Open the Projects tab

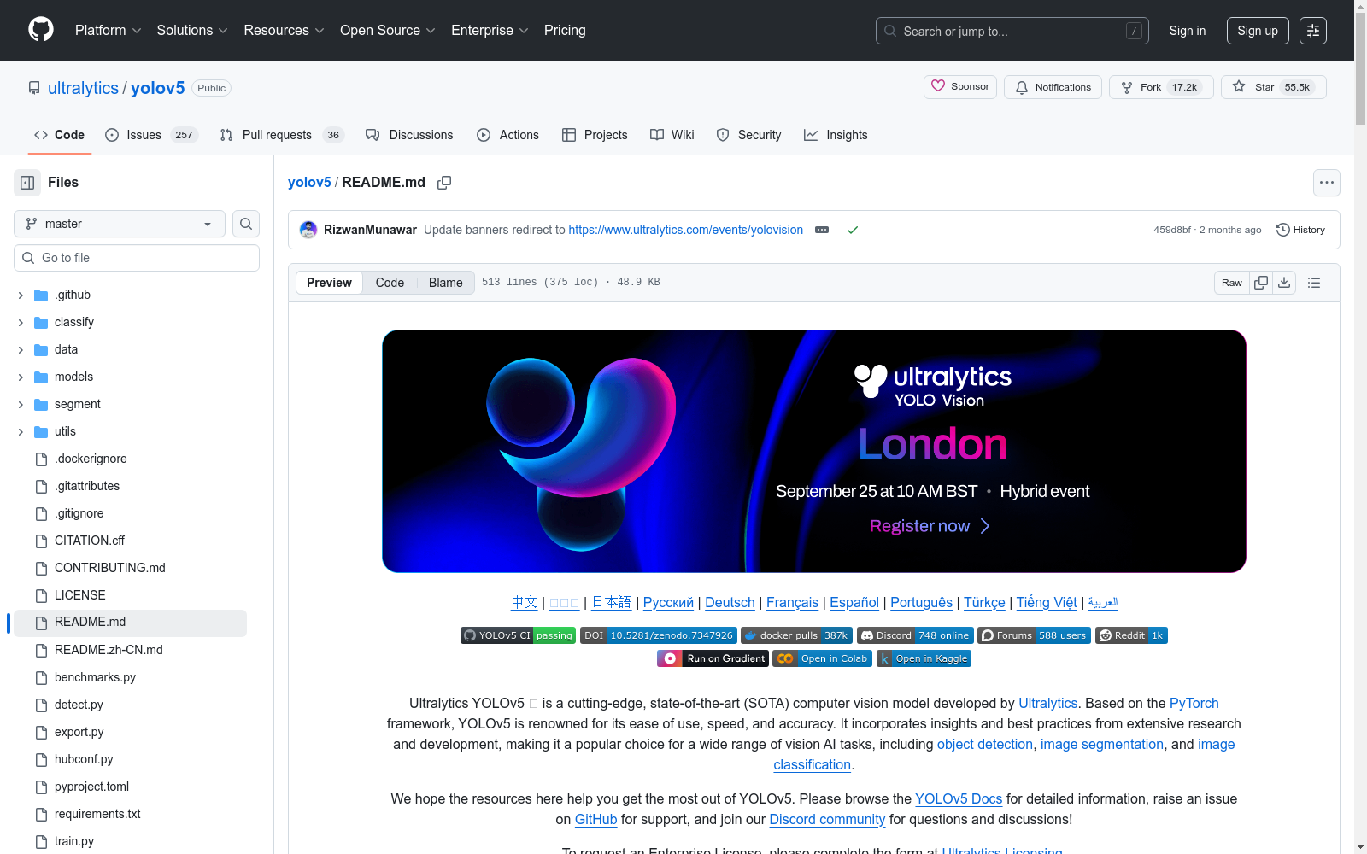point(595,135)
